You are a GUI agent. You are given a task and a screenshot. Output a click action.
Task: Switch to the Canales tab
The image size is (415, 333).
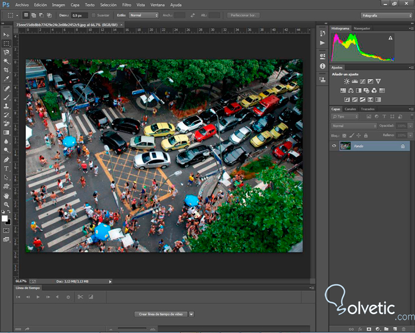point(350,109)
